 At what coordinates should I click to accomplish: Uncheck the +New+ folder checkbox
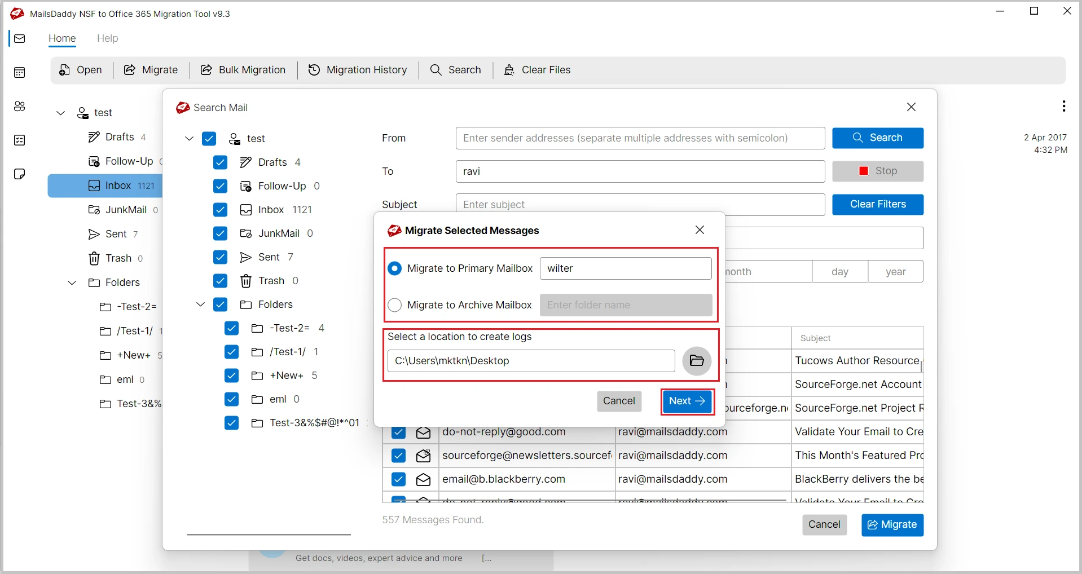coord(231,376)
